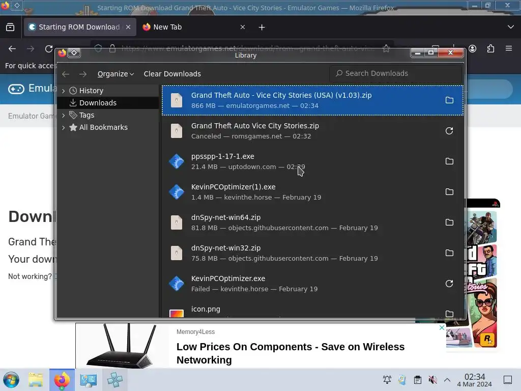Screen dimensions: 521x391
Task: Click Show desktop button on taskbar
Action: click(x=508, y=380)
